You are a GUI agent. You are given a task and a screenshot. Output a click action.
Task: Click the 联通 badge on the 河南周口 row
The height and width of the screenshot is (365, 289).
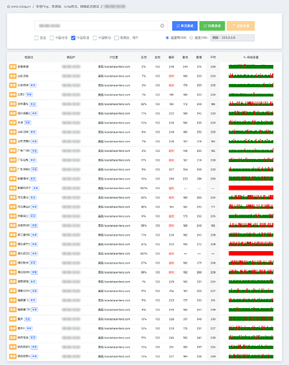point(13,216)
